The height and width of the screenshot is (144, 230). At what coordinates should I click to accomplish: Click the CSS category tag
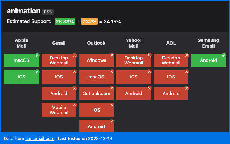coord(47,12)
